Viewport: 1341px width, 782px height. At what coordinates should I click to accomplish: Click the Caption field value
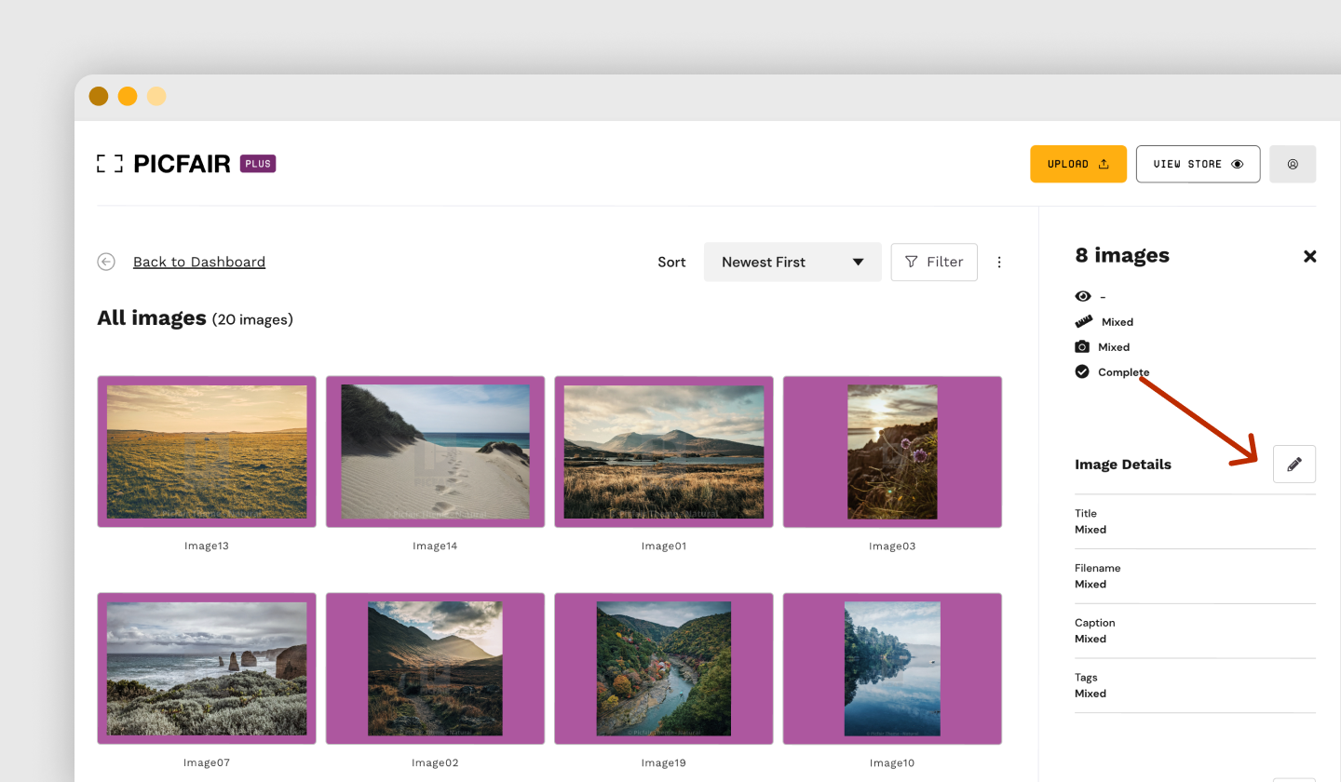1090,640
